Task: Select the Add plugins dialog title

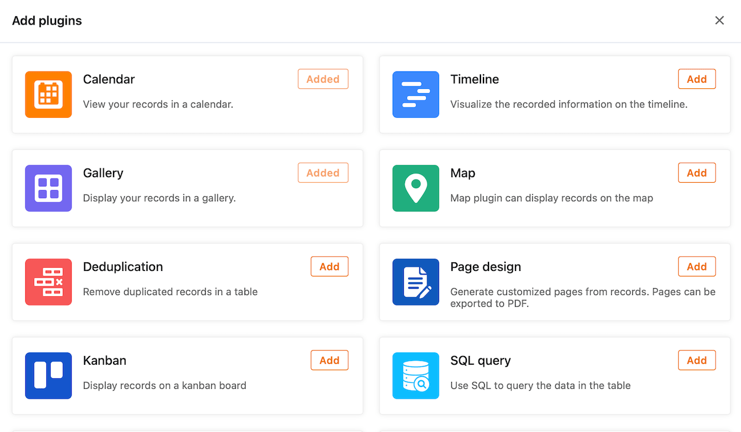Action: (x=47, y=20)
